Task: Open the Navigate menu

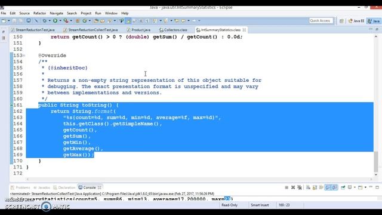Action: click(56, 13)
